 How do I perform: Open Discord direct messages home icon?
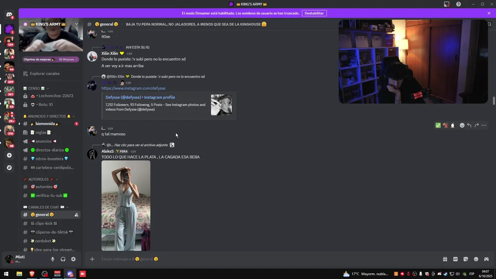9,15
